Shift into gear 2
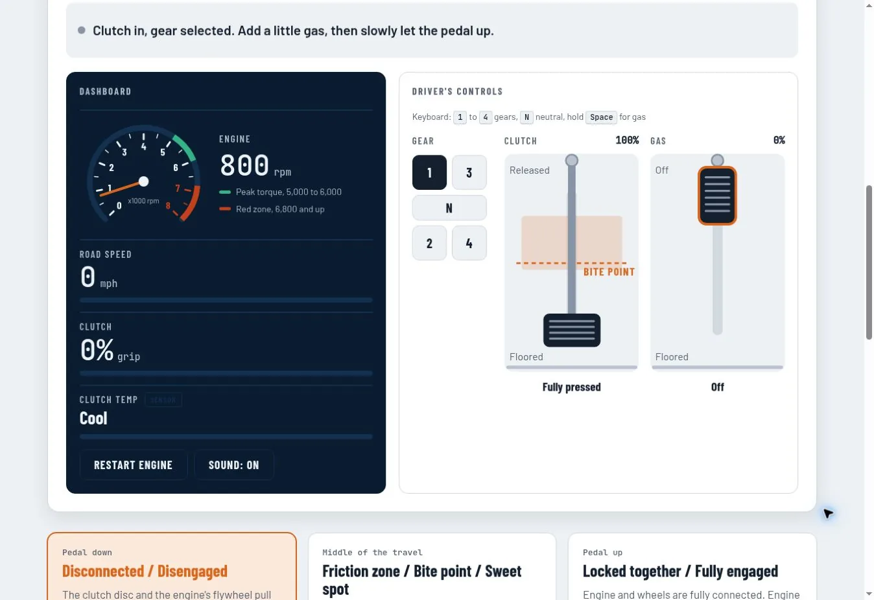 pyautogui.click(x=429, y=243)
